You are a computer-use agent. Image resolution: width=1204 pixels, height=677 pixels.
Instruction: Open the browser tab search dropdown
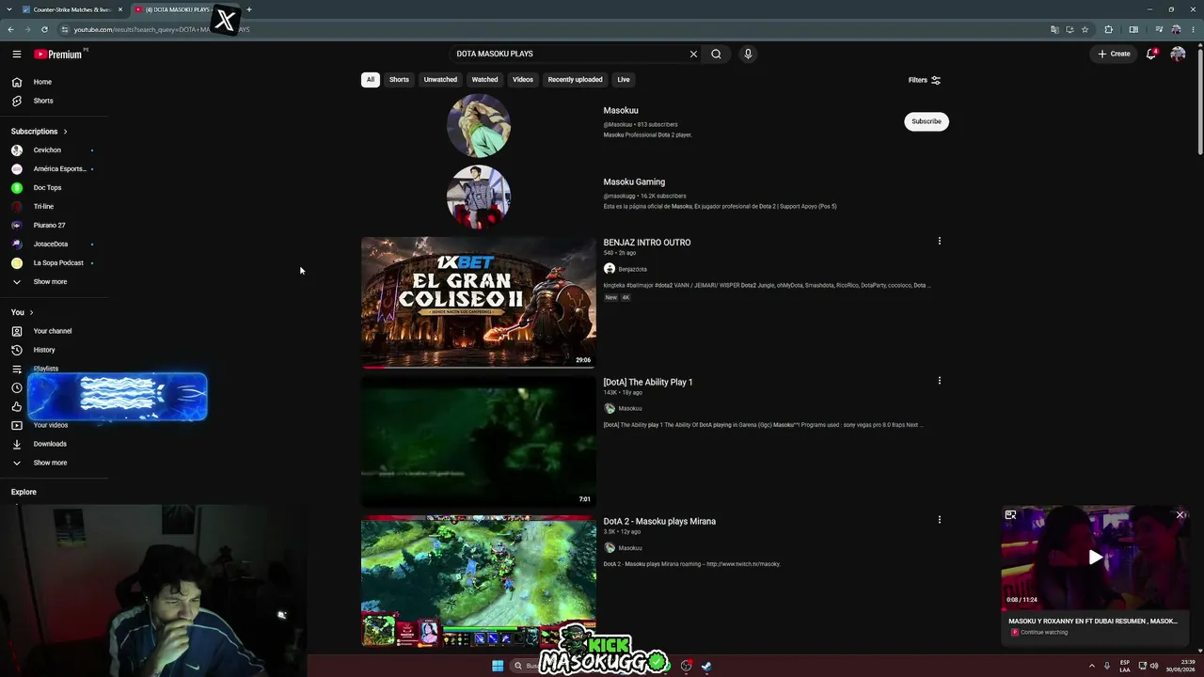[8, 9]
